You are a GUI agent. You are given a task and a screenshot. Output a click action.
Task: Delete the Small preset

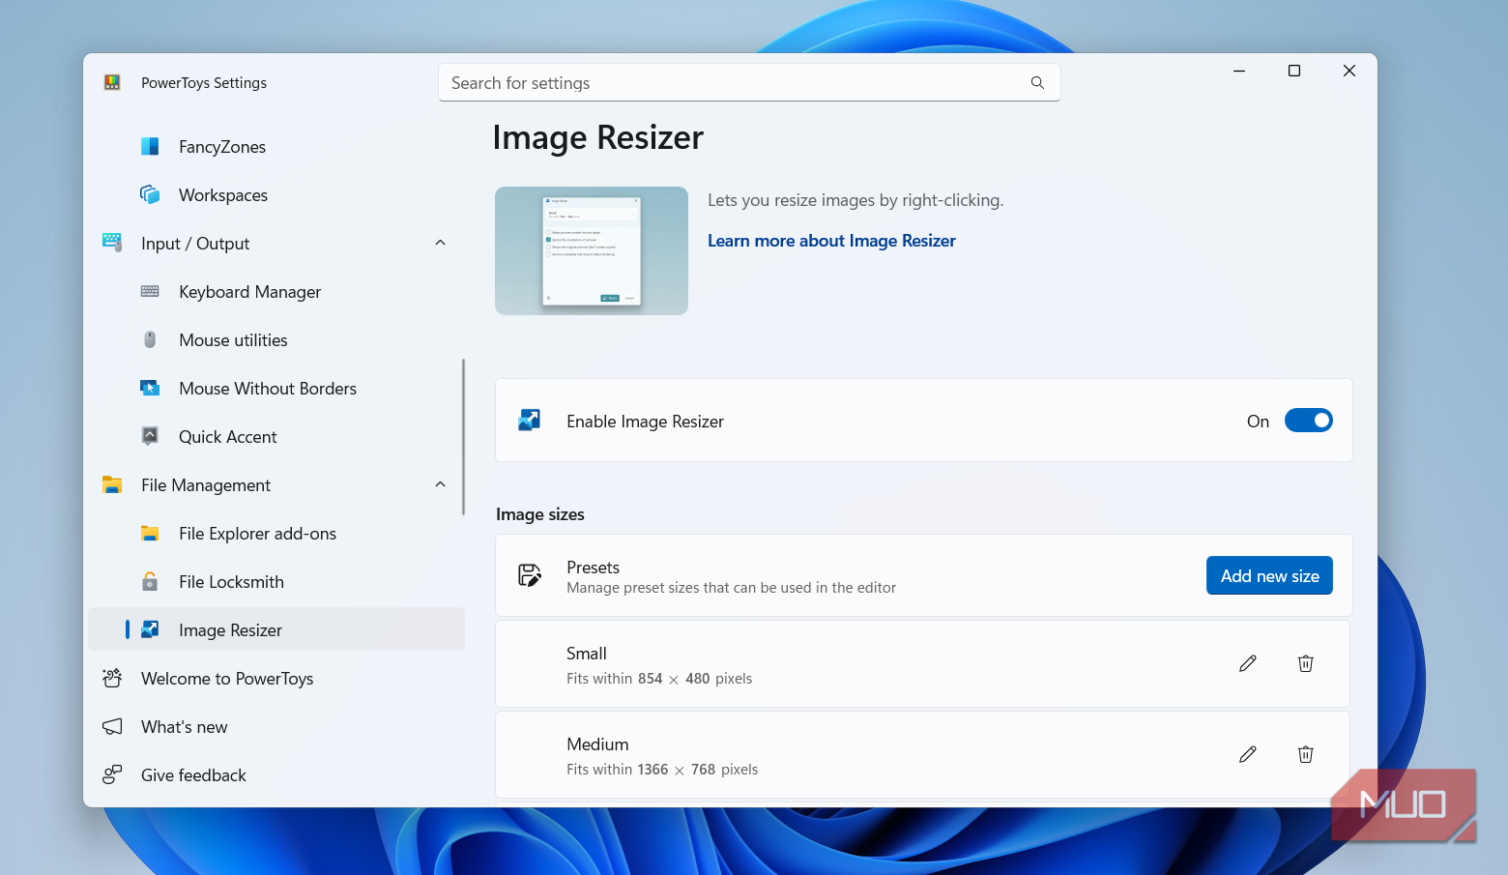pos(1306,663)
